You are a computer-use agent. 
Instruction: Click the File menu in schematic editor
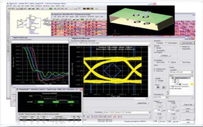(x=10, y=6)
